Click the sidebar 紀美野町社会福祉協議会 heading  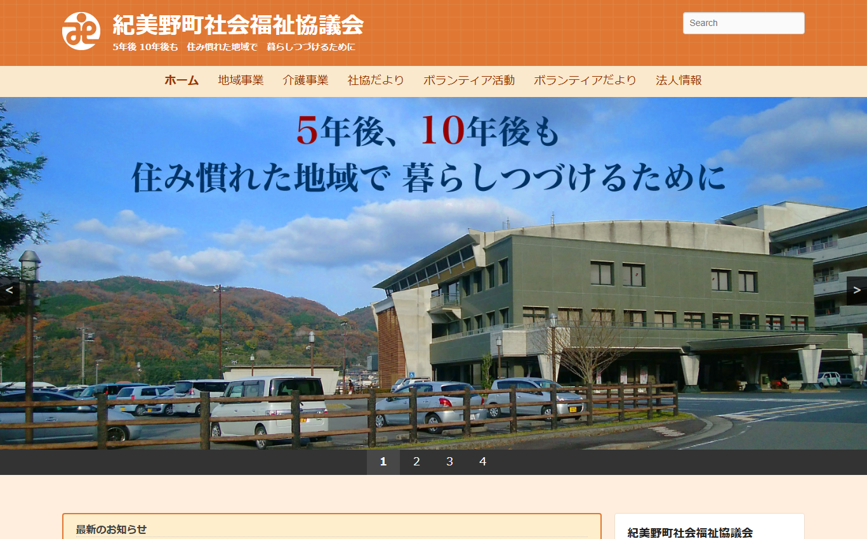[x=690, y=533]
